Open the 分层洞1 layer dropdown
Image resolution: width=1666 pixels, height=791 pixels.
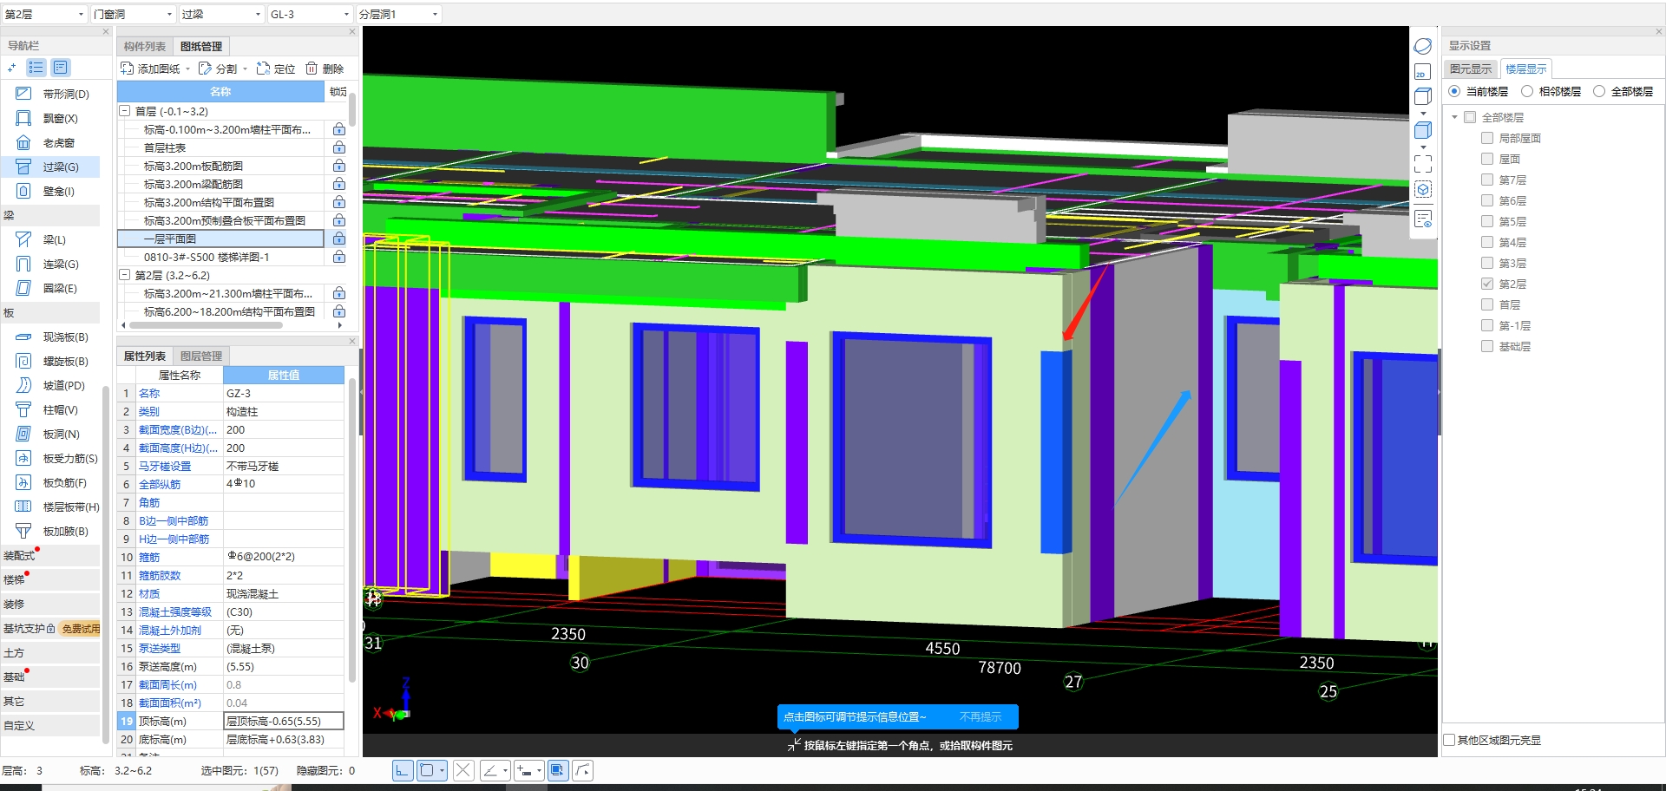click(x=398, y=15)
